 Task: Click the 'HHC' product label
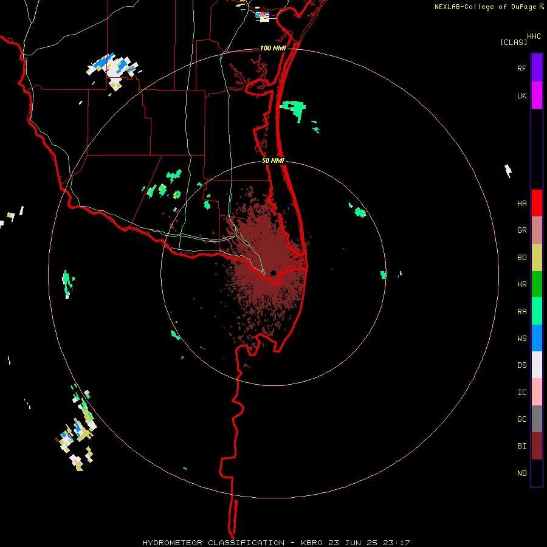pyautogui.click(x=534, y=36)
